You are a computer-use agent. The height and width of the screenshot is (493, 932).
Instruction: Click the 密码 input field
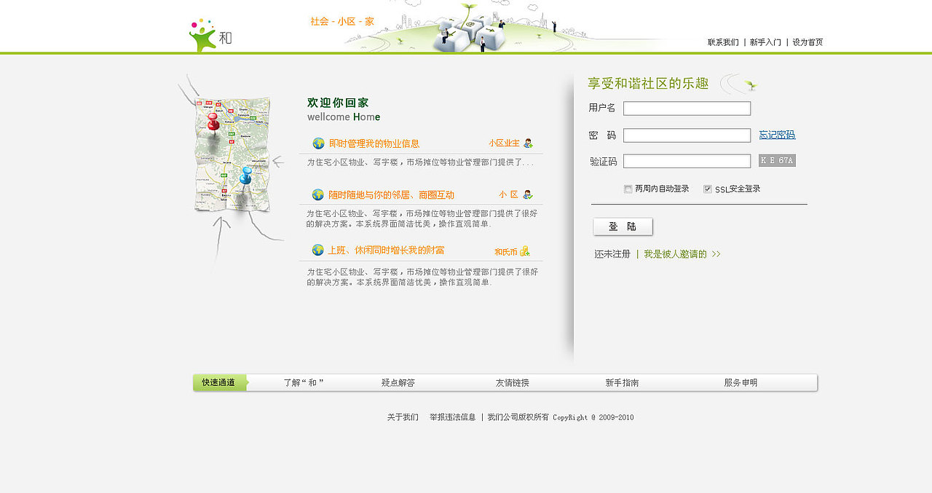[x=687, y=135]
